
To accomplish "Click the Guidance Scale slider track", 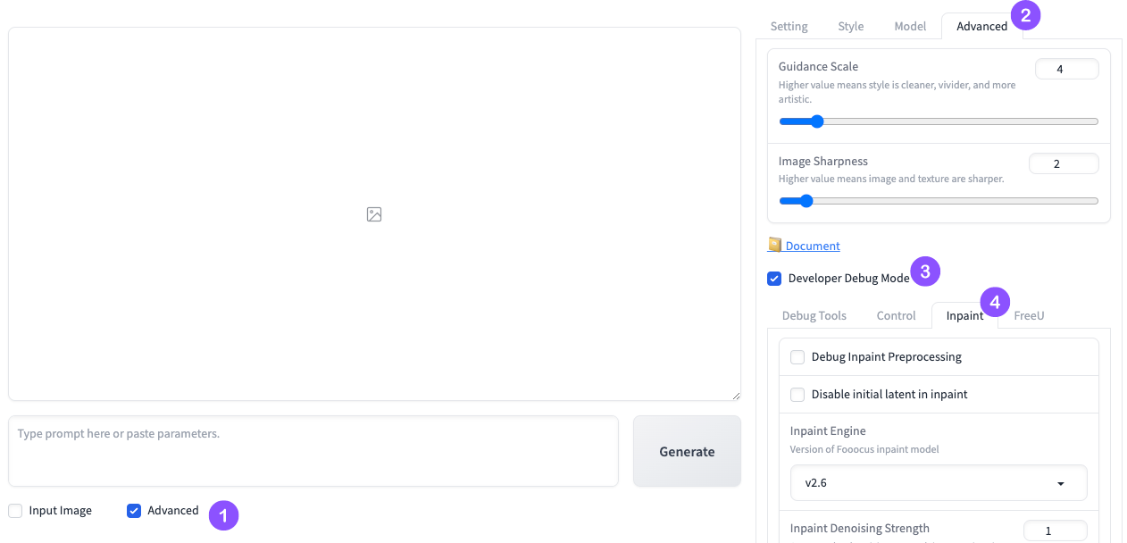I will 938,121.
